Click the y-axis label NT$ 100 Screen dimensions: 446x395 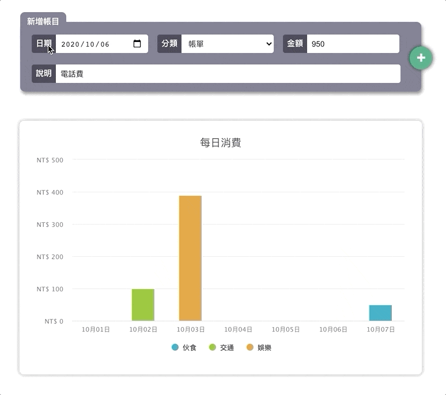pyautogui.click(x=50, y=289)
